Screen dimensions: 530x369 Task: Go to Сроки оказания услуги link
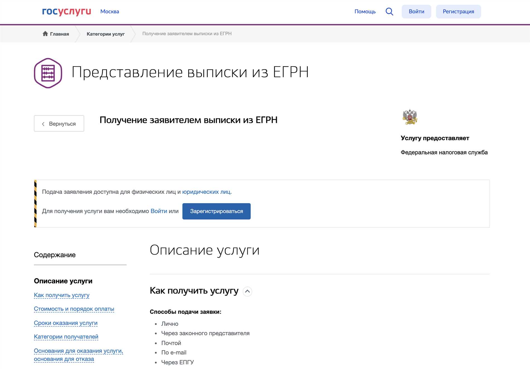(66, 323)
